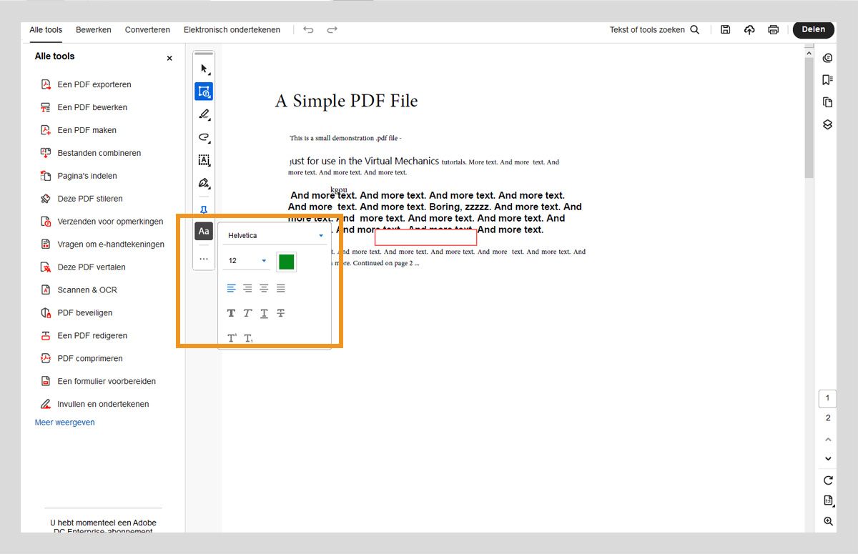Select the add text box tool

tap(204, 160)
